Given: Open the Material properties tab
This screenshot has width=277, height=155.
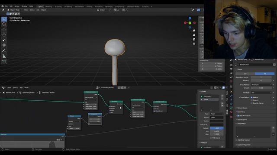Looking at the screenshot, I should [231, 112].
